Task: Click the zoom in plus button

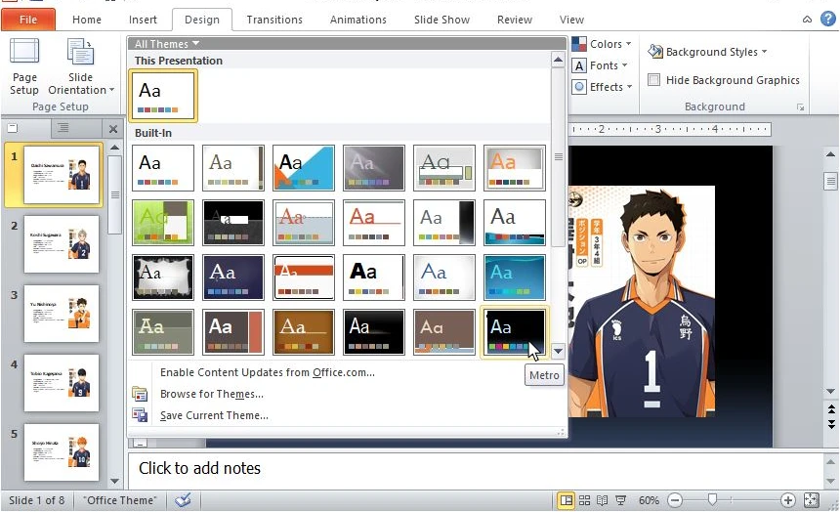Action: pos(787,500)
